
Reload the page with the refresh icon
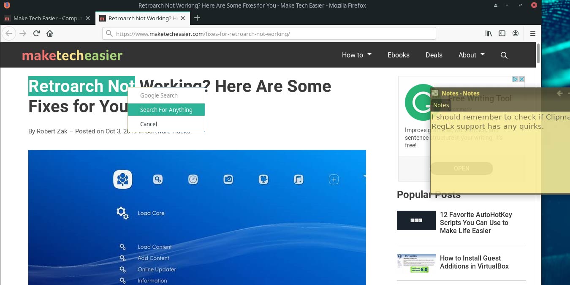[36, 33]
